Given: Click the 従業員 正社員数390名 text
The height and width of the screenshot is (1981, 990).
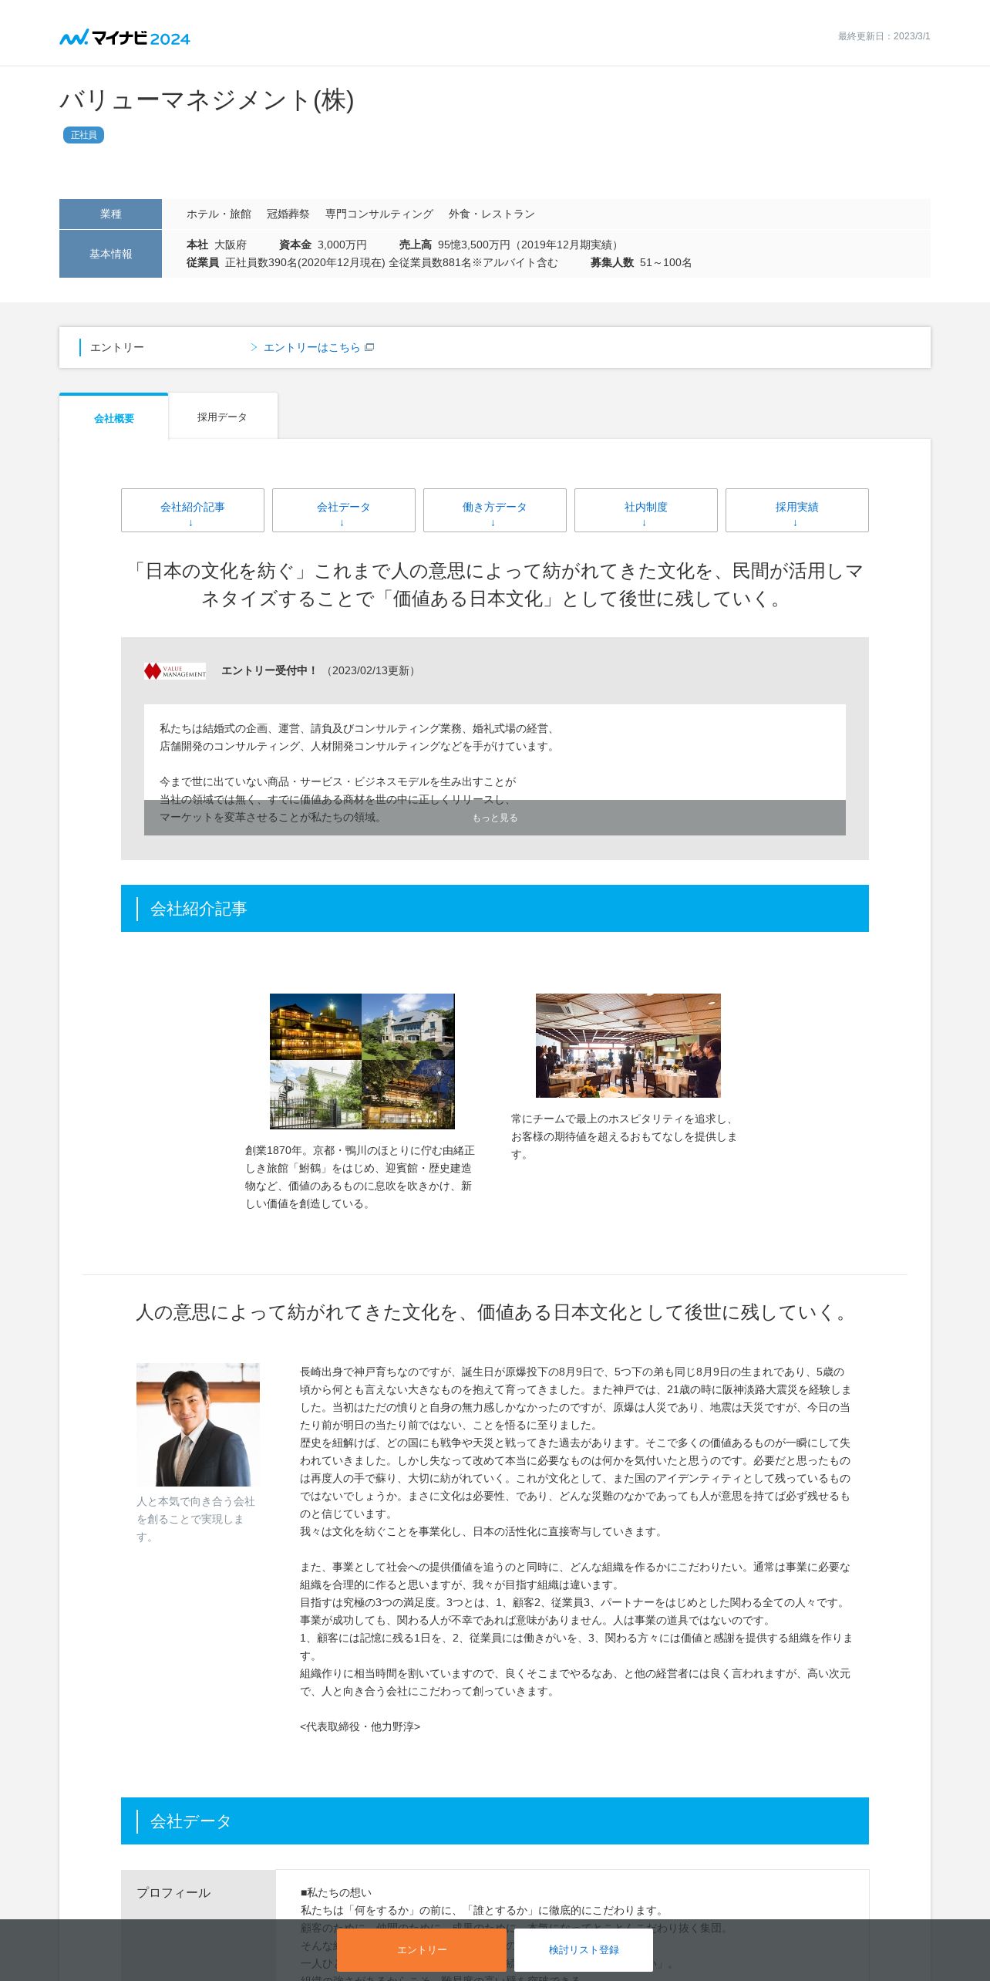Looking at the screenshot, I should pos(372,262).
